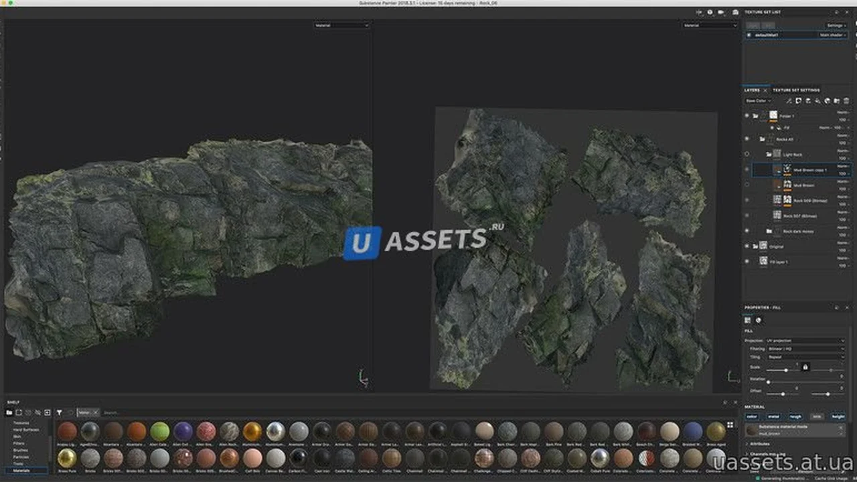The width and height of the screenshot is (857, 482).
Task: Hide the Rock dark mossy folder
Action: coord(747,231)
